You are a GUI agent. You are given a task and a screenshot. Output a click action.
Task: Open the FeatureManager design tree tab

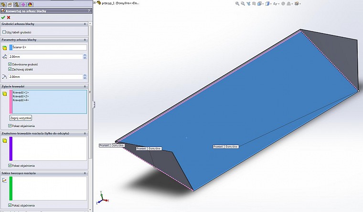click(x=3, y=4)
